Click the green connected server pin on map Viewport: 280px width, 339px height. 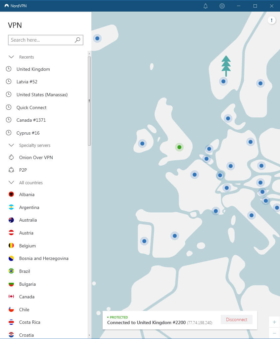pos(179,147)
